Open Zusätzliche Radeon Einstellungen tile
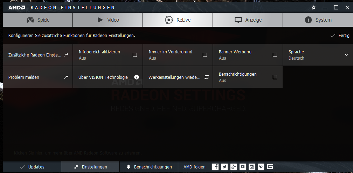Viewport: 353px width, 173px height. (37, 55)
